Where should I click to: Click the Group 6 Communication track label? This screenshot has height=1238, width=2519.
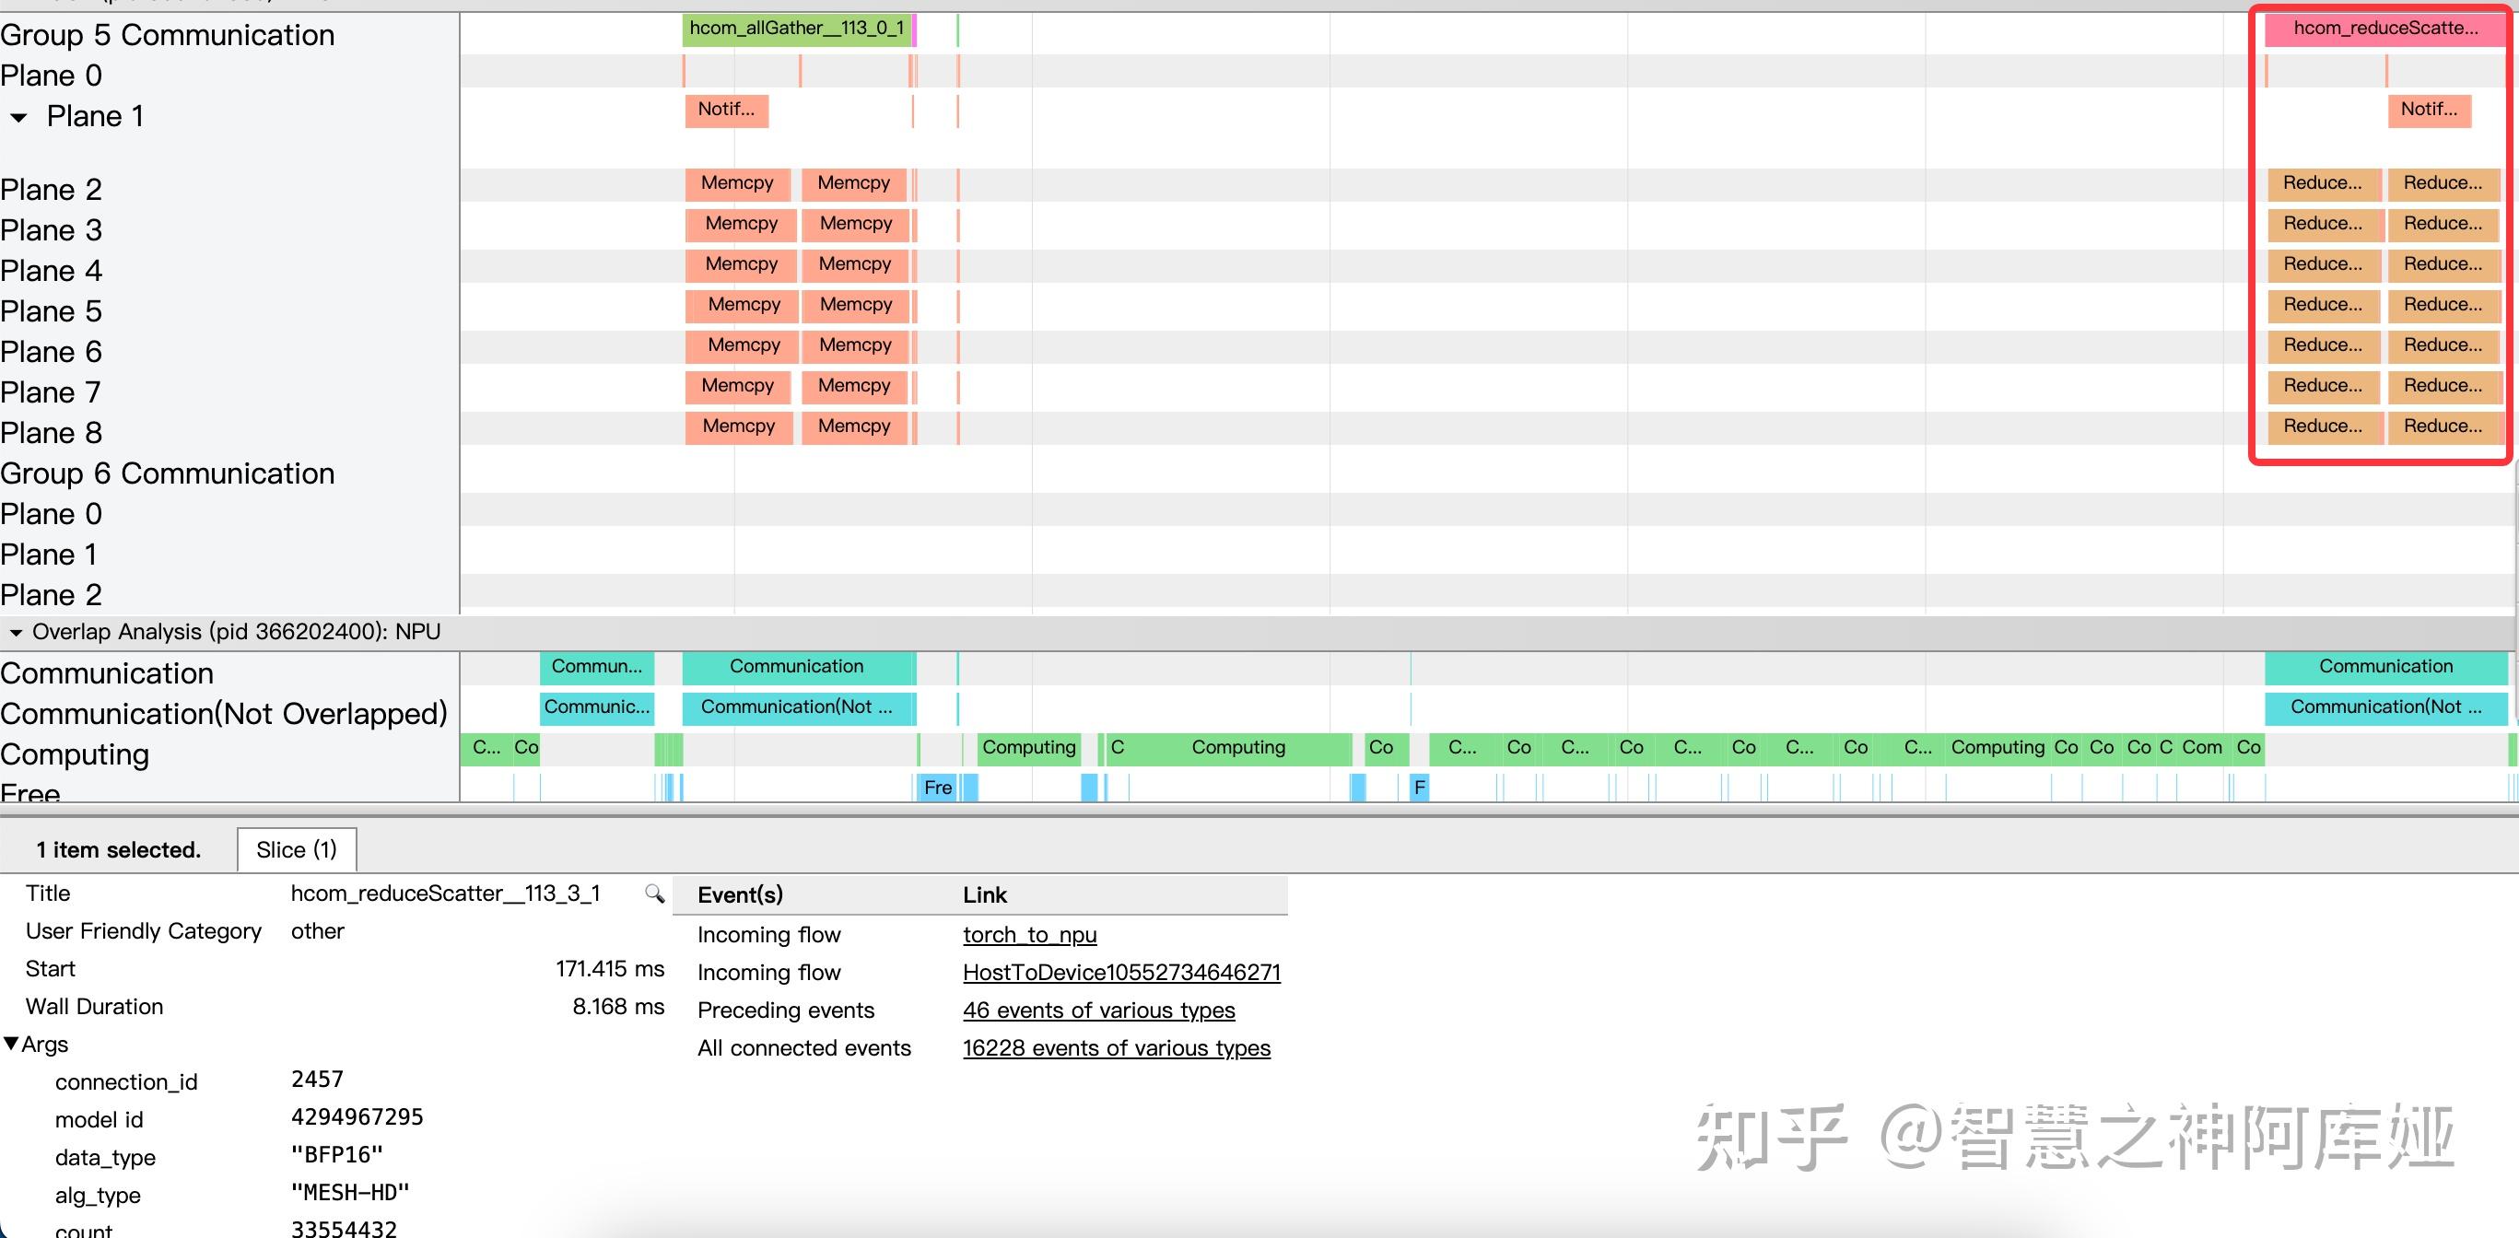(x=167, y=474)
